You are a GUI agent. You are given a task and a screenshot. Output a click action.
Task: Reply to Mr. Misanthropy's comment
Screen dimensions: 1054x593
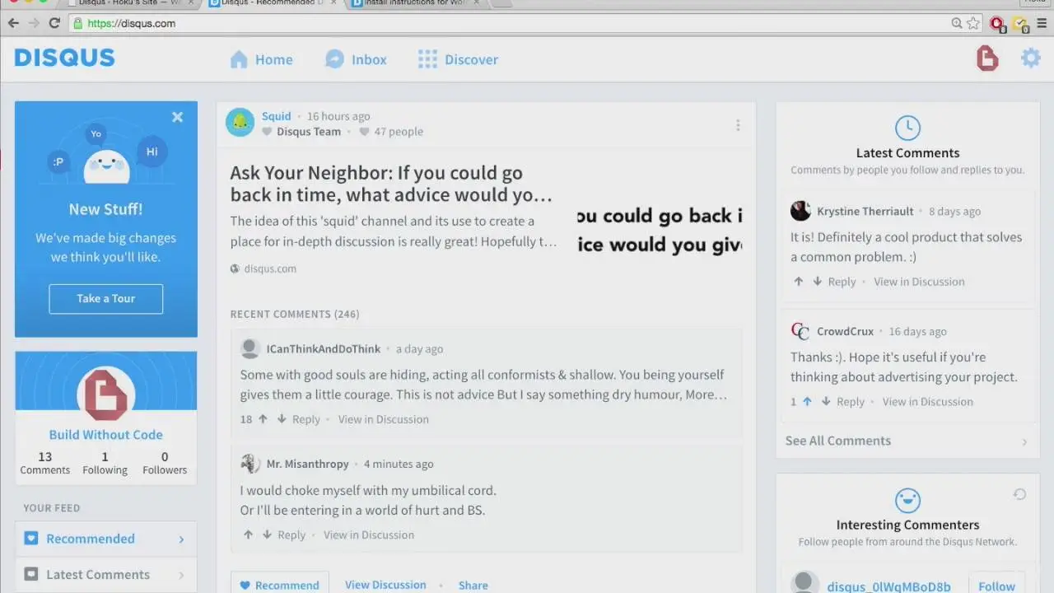pyautogui.click(x=291, y=535)
